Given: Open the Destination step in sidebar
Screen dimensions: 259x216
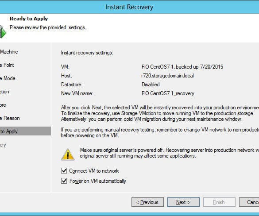Looking at the screenshot, I should (x=4, y=92).
